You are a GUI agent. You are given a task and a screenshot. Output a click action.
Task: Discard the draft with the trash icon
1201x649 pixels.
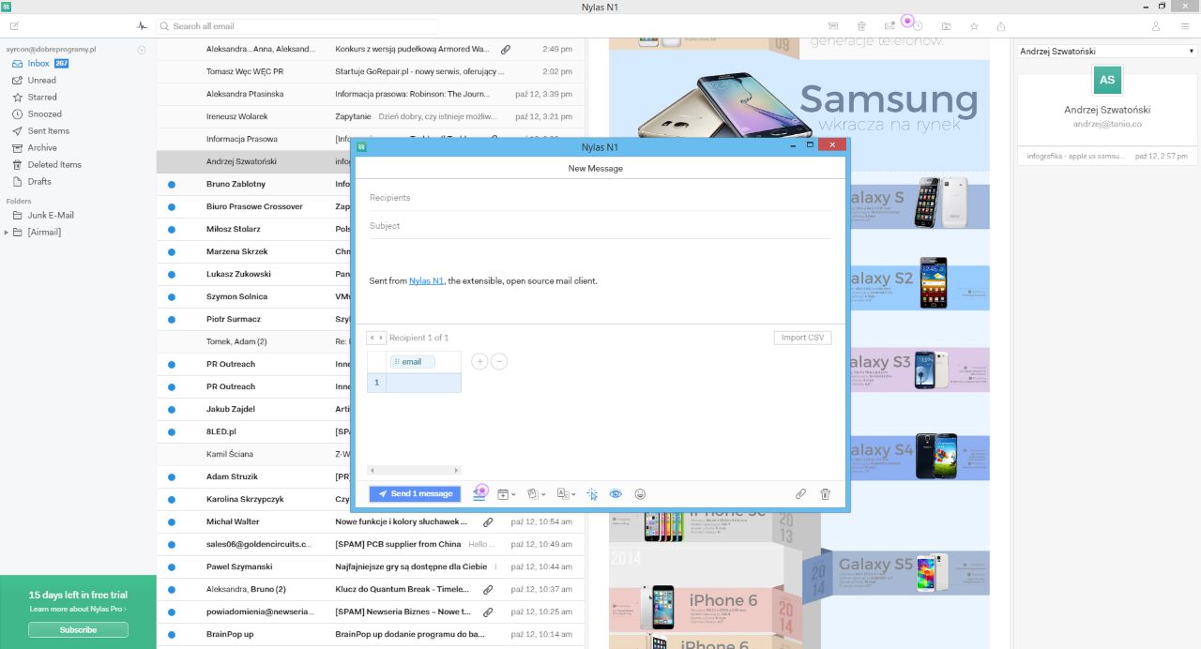[826, 494]
